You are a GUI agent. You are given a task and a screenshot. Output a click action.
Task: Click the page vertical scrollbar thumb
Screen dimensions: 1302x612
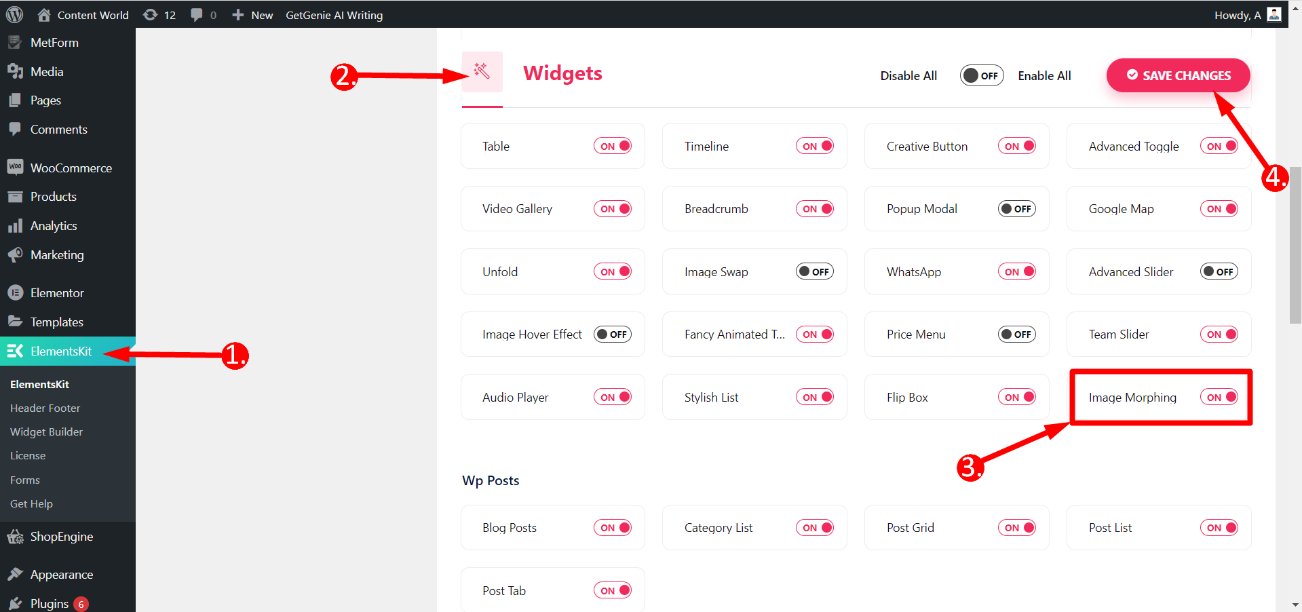pyautogui.click(x=1295, y=244)
